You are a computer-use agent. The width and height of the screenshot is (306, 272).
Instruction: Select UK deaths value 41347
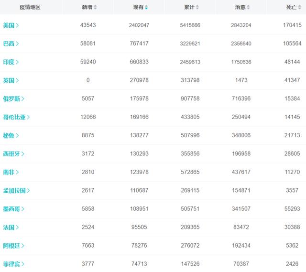tap(292, 80)
